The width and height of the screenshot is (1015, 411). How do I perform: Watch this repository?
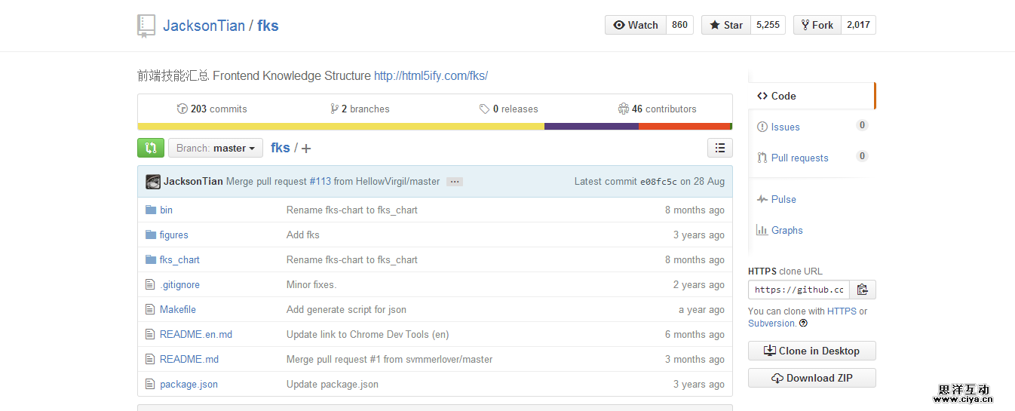coord(636,25)
